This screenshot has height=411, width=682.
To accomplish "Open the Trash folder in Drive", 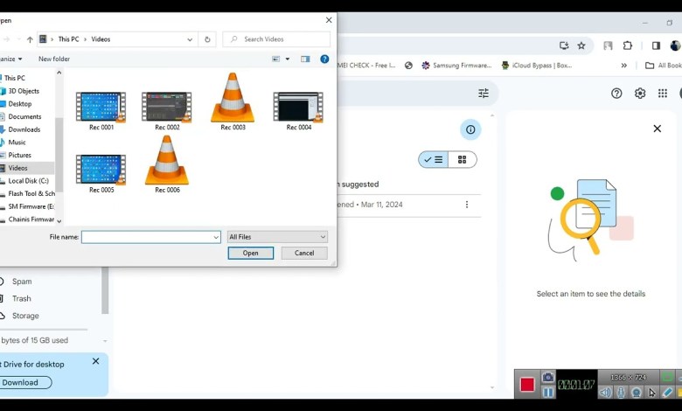I will point(22,298).
